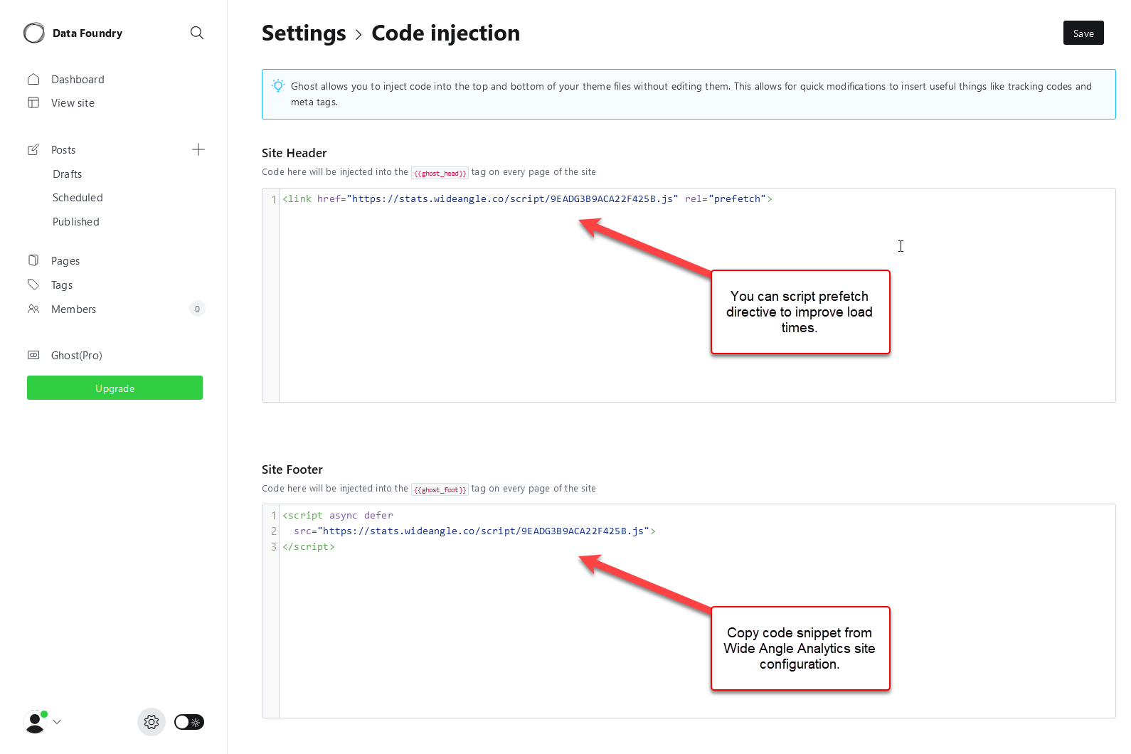Open Pages section
This screenshot has height=754, width=1131.
pyautogui.click(x=65, y=261)
